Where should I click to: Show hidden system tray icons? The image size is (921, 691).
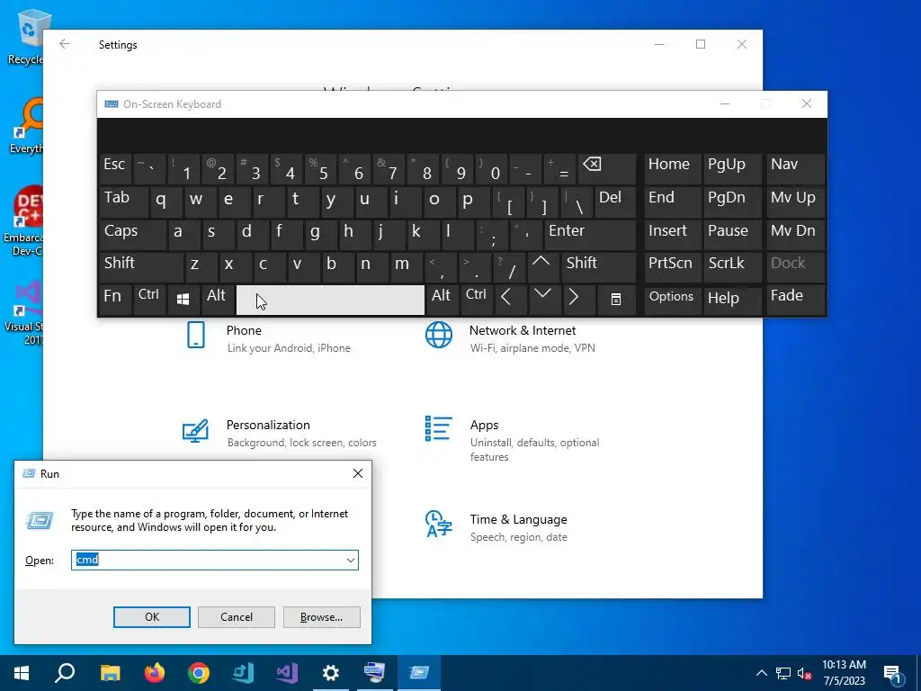coord(761,673)
